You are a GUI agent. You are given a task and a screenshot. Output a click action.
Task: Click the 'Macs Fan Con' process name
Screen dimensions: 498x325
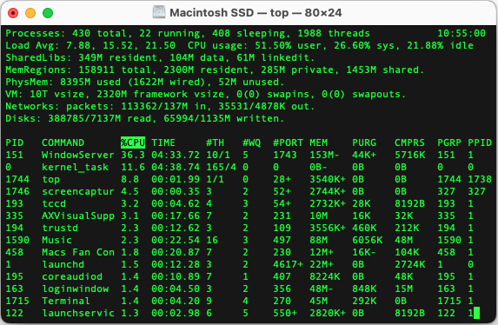click(78, 252)
